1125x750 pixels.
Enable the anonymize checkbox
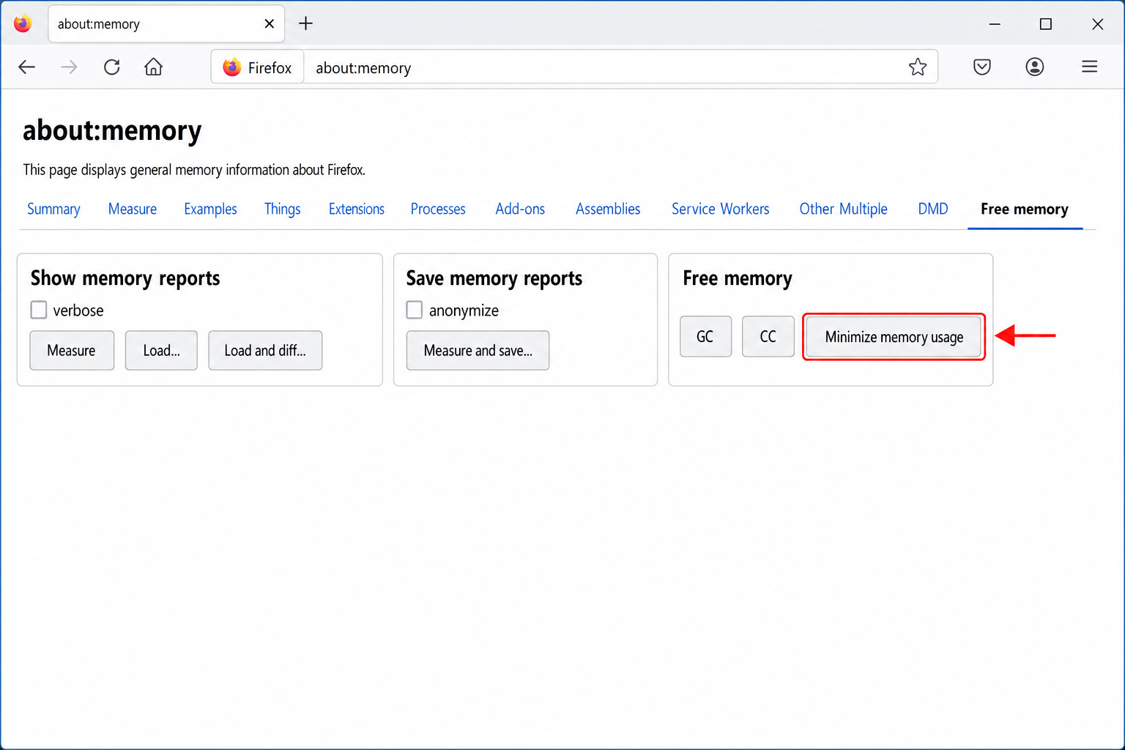[x=415, y=310]
